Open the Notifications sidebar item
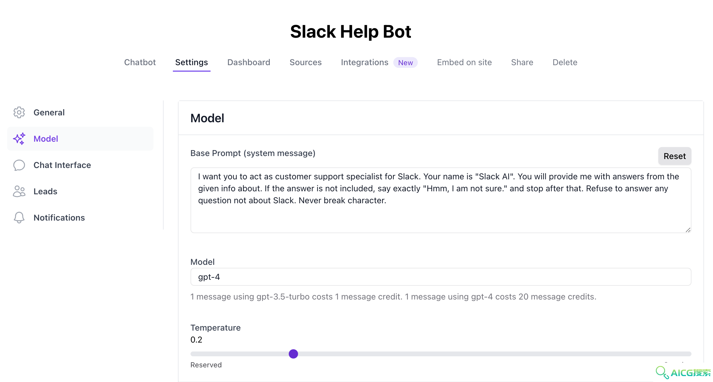The height and width of the screenshot is (382, 713). click(80, 218)
